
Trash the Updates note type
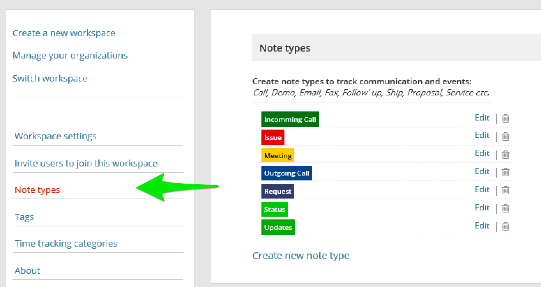[505, 226]
